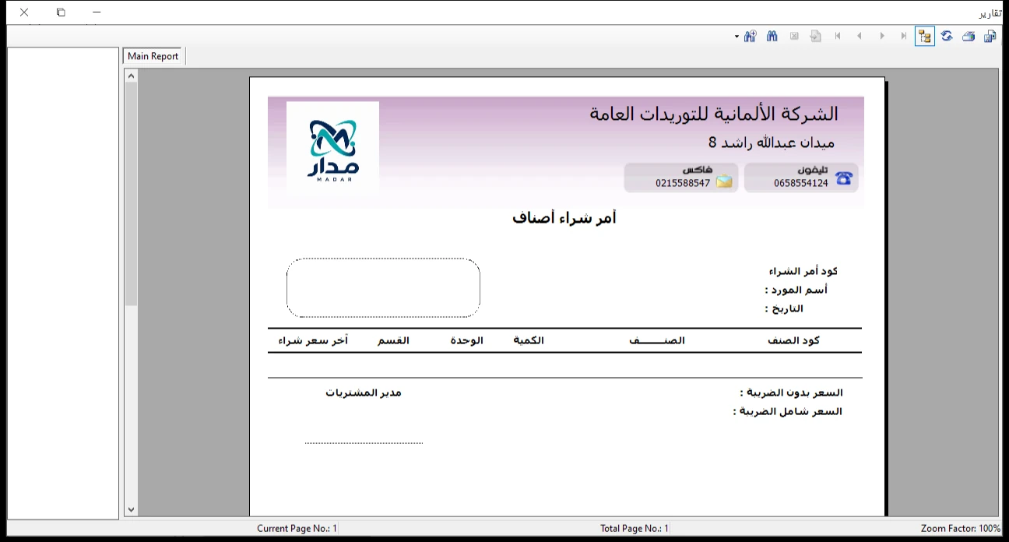Click the Zoom binoculars-plus icon
Viewport: 1009px width, 542px height.
[751, 36]
